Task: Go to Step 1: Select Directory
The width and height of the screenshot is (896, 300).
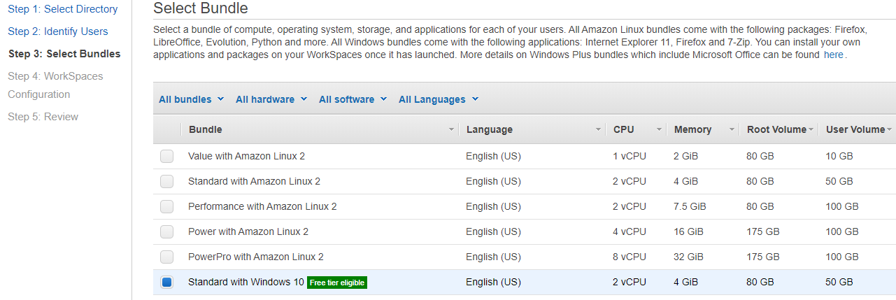Action: click(63, 9)
